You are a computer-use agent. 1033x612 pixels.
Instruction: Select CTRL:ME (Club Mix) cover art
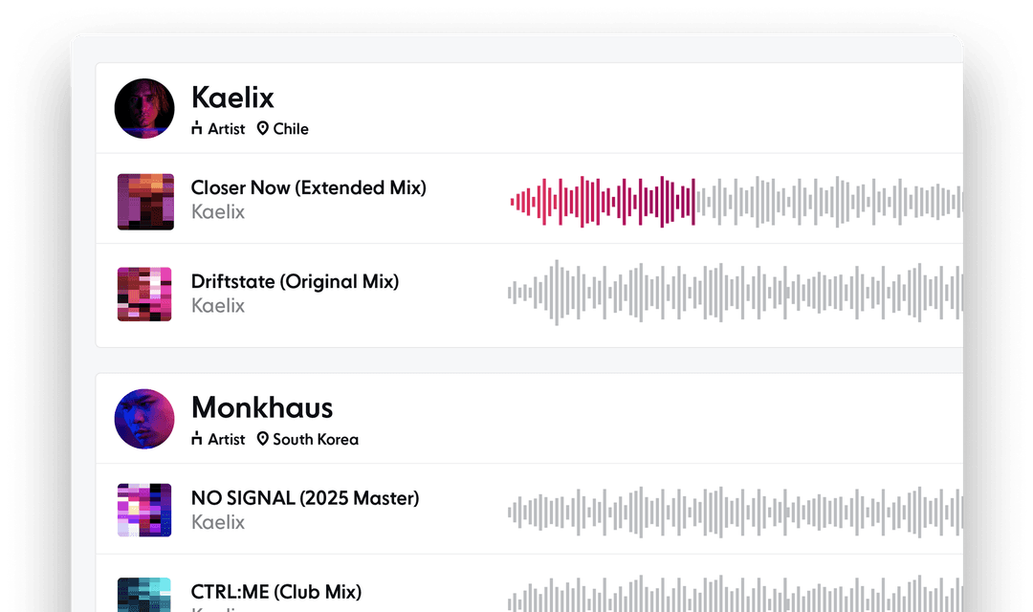click(x=144, y=595)
